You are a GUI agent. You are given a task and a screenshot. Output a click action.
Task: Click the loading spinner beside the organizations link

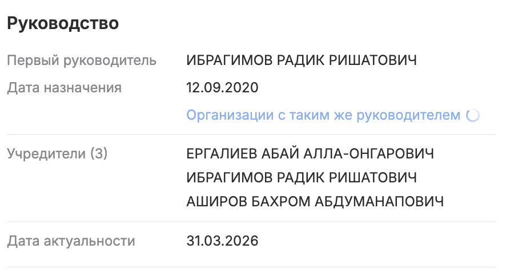pos(473,116)
